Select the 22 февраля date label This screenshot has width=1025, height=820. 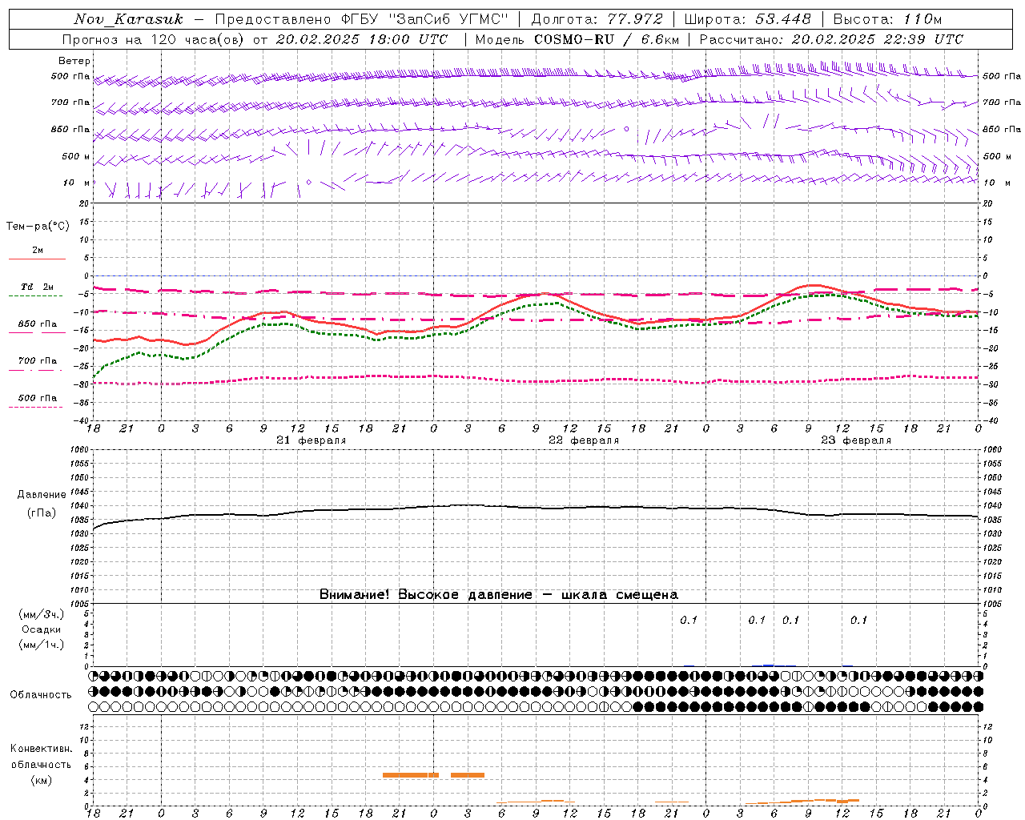[x=584, y=440]
